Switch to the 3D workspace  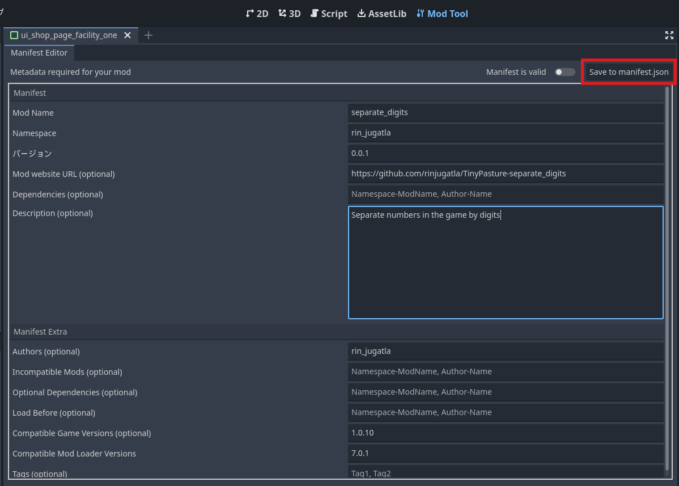coord(289,14)
